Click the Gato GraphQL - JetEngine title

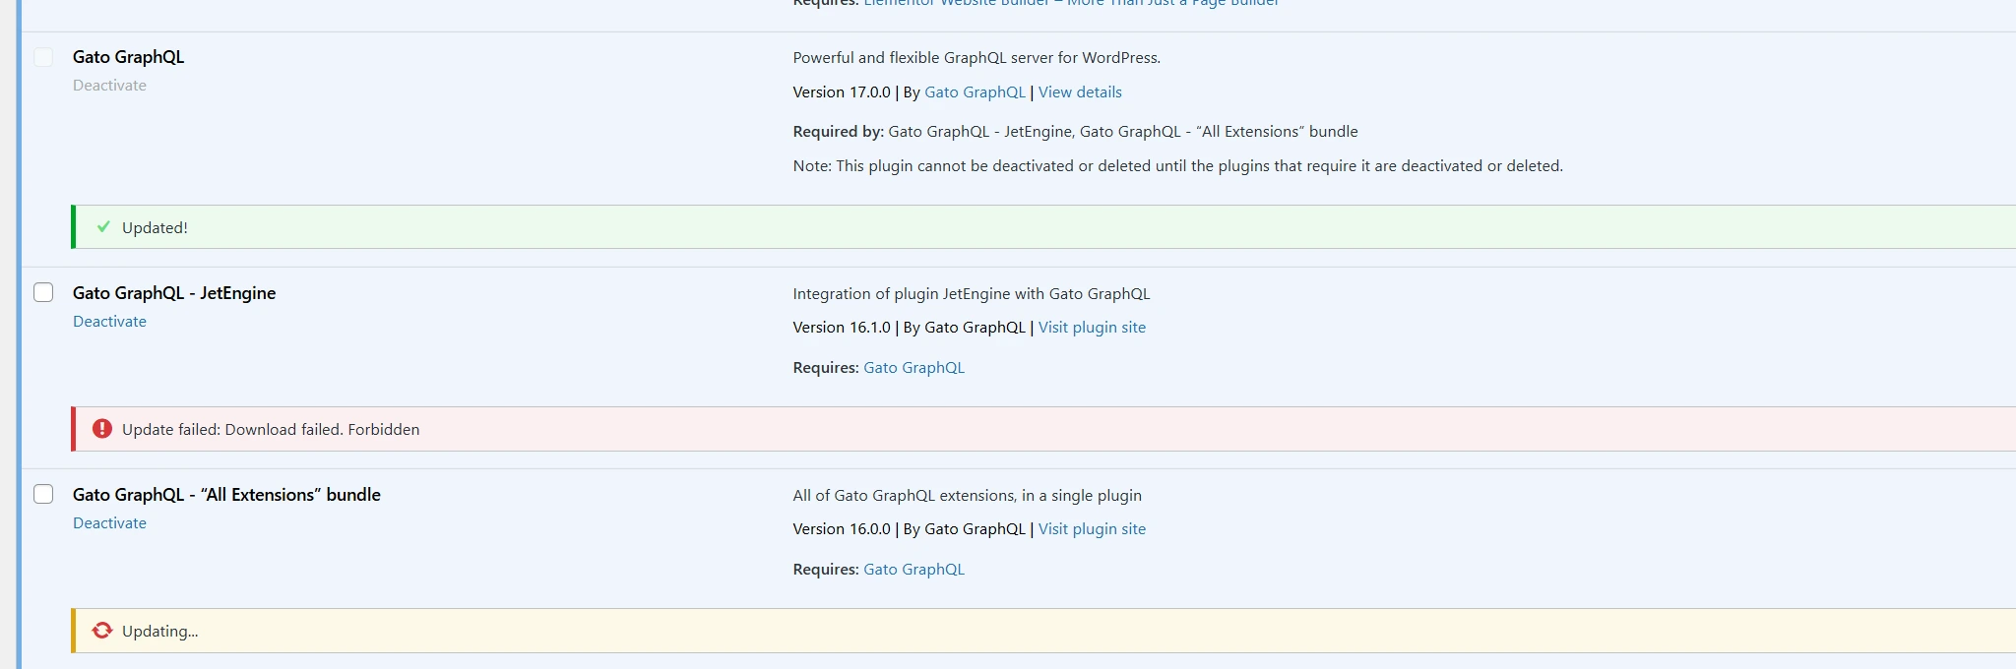point(174,293)
